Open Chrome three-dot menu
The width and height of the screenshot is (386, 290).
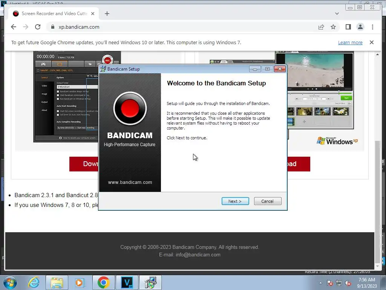372,27
